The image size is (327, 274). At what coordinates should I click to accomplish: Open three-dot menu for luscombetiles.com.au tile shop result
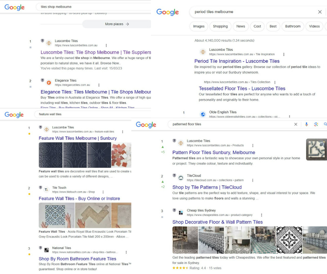click(x=106, y=46)
